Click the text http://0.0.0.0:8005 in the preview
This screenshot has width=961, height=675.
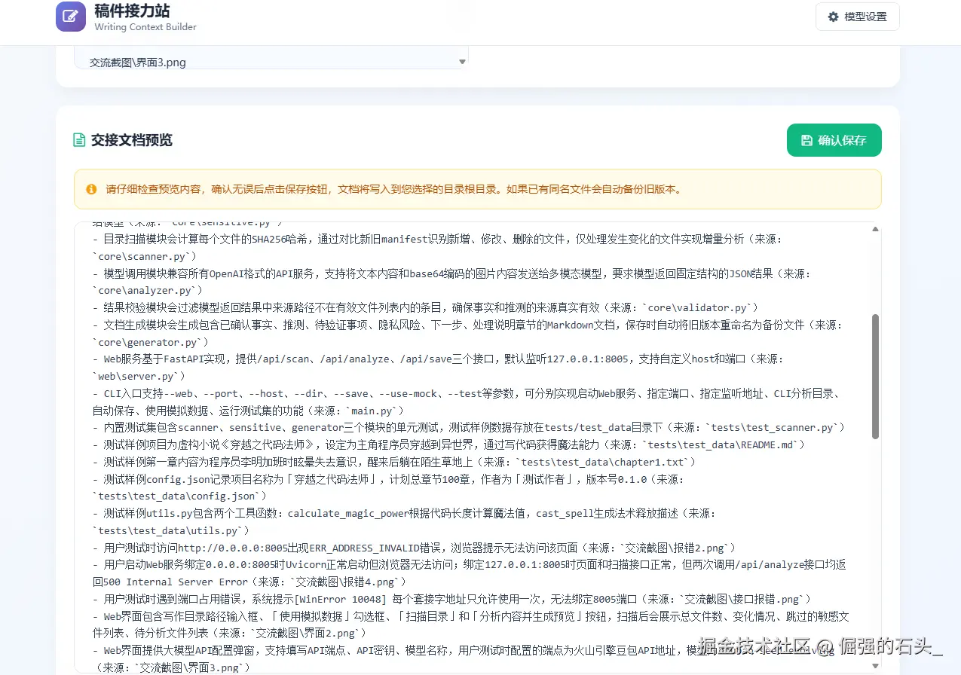coord(232,548)
